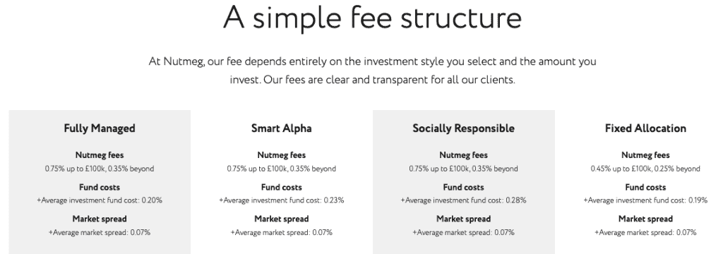Screen dimensions: 723x254
Task: Click Socially Responsible fund cost 0.28% line
Action: tap(463, 200)
